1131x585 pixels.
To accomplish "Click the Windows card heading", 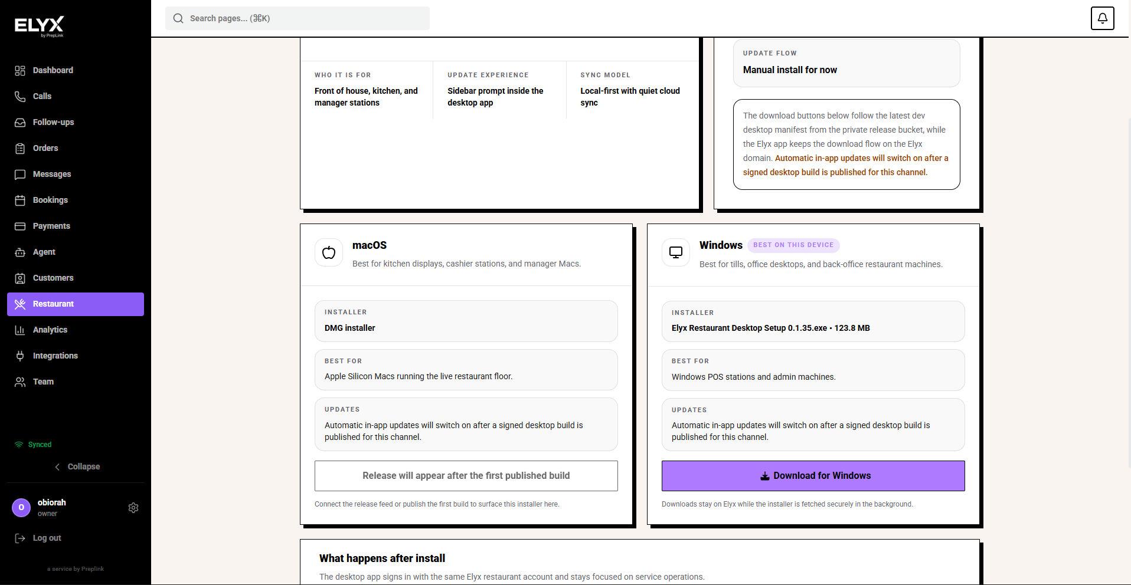I will pyautogui.click(x=721, y=245).
